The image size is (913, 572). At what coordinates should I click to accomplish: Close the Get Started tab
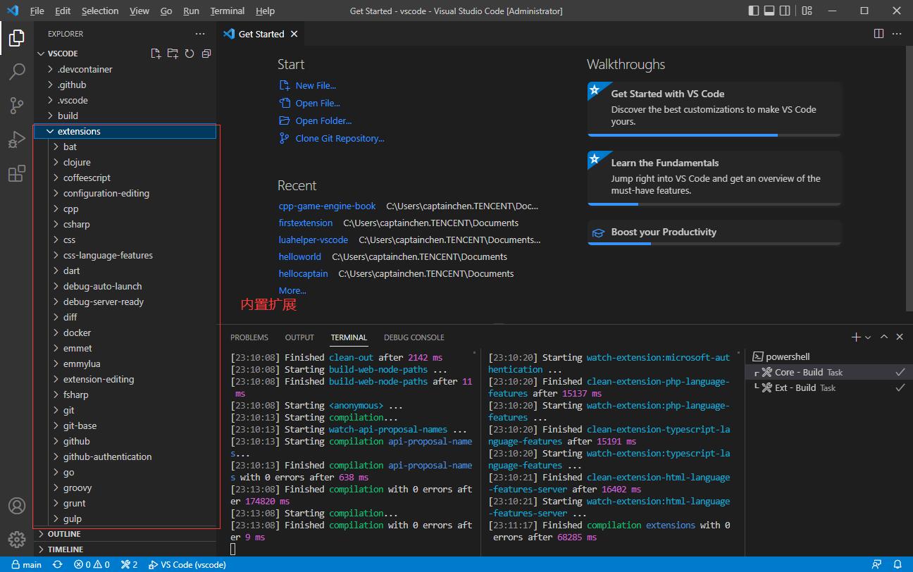point(294,34)
